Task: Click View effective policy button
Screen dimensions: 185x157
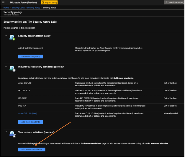Action: [x=31, y=57]
